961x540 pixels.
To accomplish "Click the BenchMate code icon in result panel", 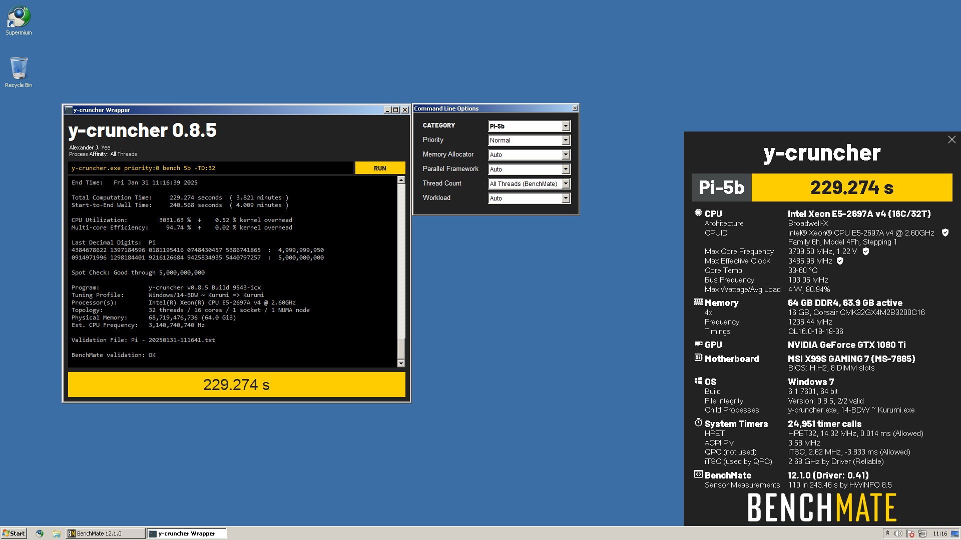I will [698, 474].
